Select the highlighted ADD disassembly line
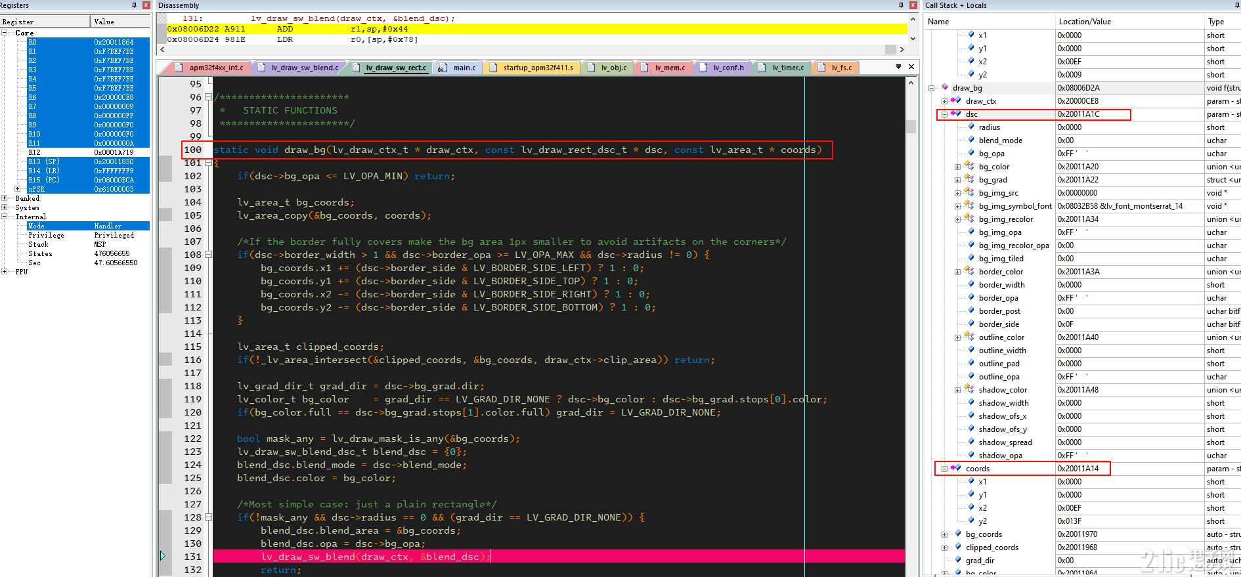The width and height of the screenshot is (1241, 577). 536,29
